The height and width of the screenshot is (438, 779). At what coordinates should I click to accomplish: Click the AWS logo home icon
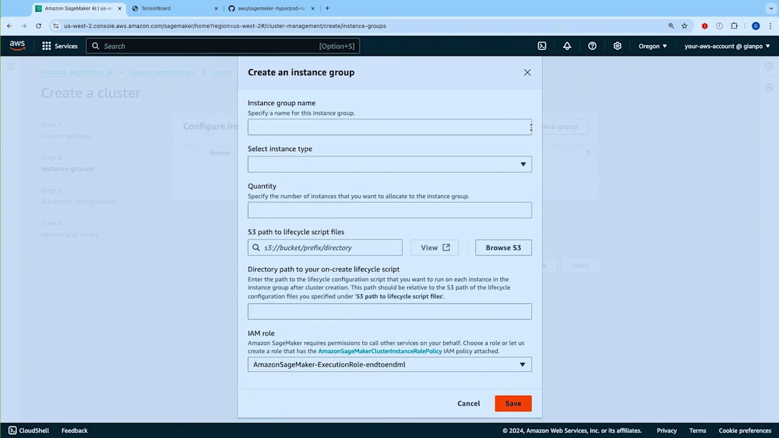pos(17,45)
